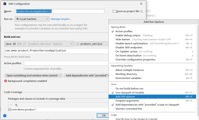
Task: Select Environment variables option
Action: (152, 78)
